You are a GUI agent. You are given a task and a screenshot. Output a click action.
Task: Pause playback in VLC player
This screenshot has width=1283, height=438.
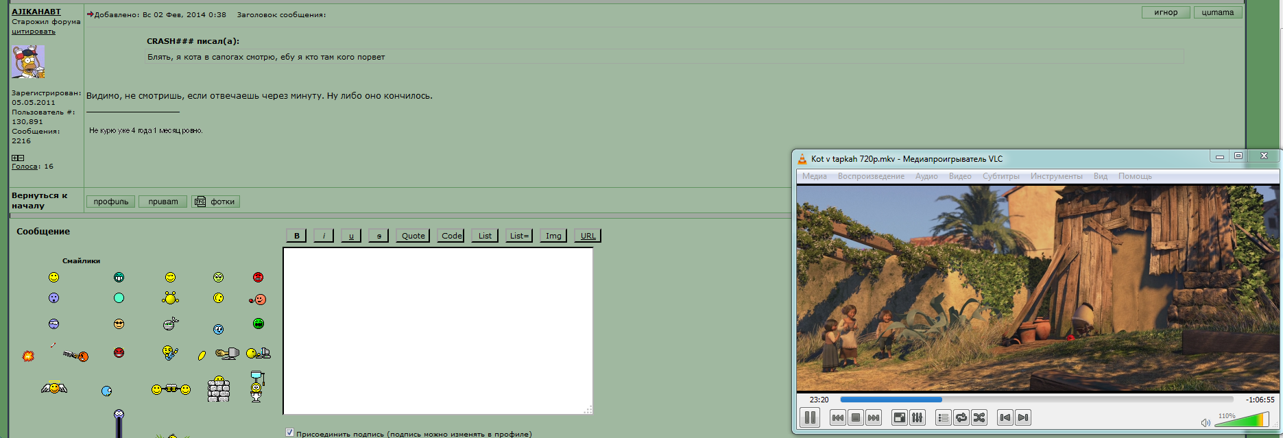810,417
